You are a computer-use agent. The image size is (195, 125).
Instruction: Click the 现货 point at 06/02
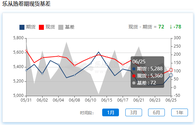tap(42, 58)
